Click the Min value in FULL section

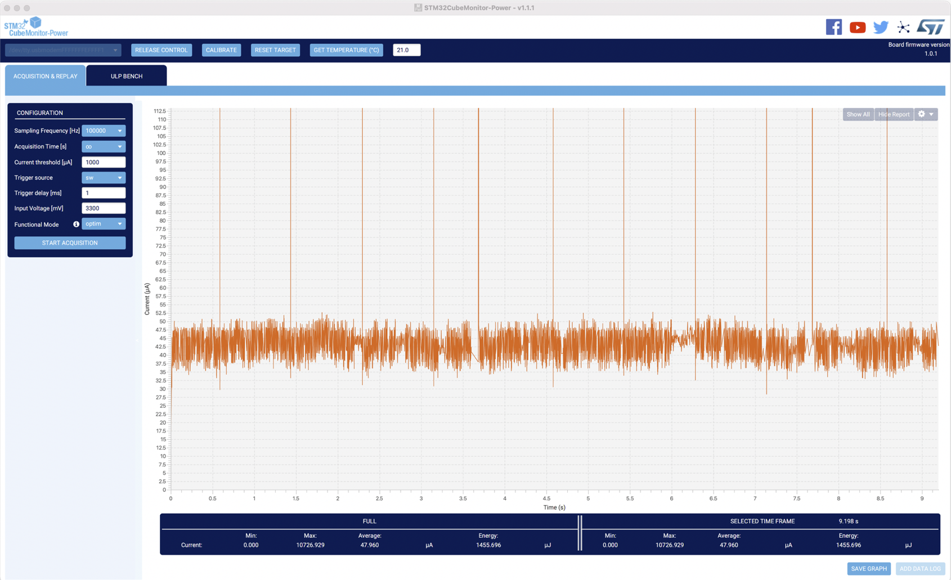tap(251, 545)
